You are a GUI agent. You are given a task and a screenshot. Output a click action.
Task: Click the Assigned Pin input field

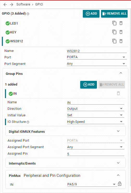coord(96,154)
